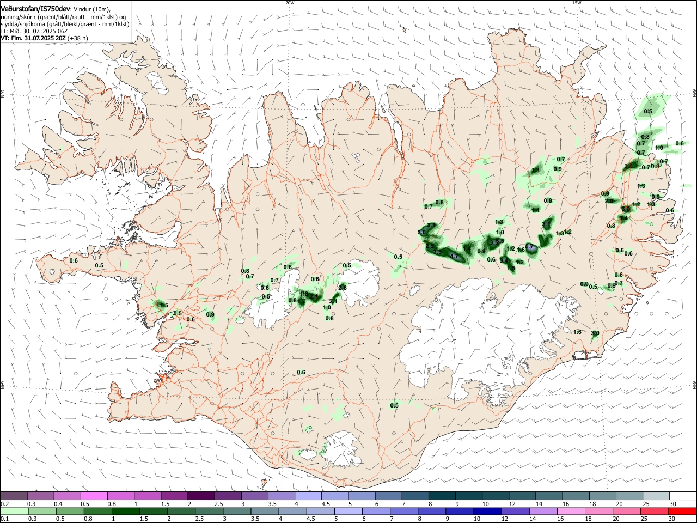Viewport: 697px width, 523px height.
Task: Select the bright red swatch ending the rain scale
Action: (682, 511)
